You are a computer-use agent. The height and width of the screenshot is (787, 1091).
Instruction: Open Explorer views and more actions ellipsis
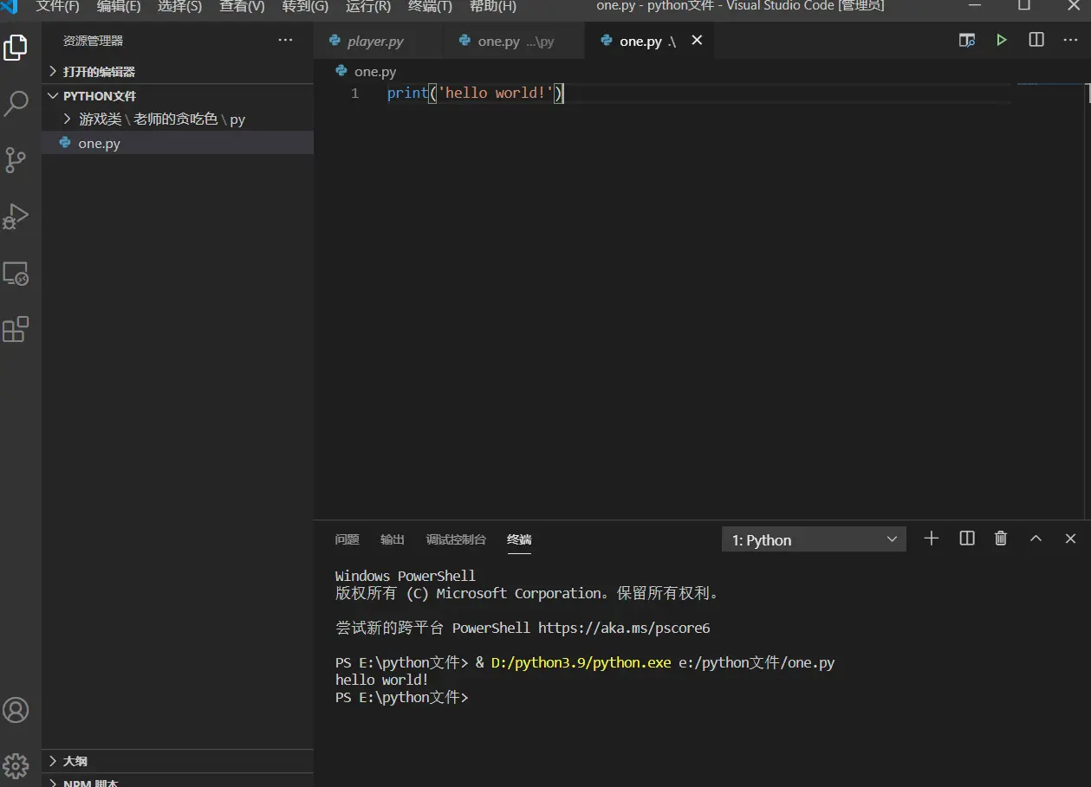click(285, 40)
